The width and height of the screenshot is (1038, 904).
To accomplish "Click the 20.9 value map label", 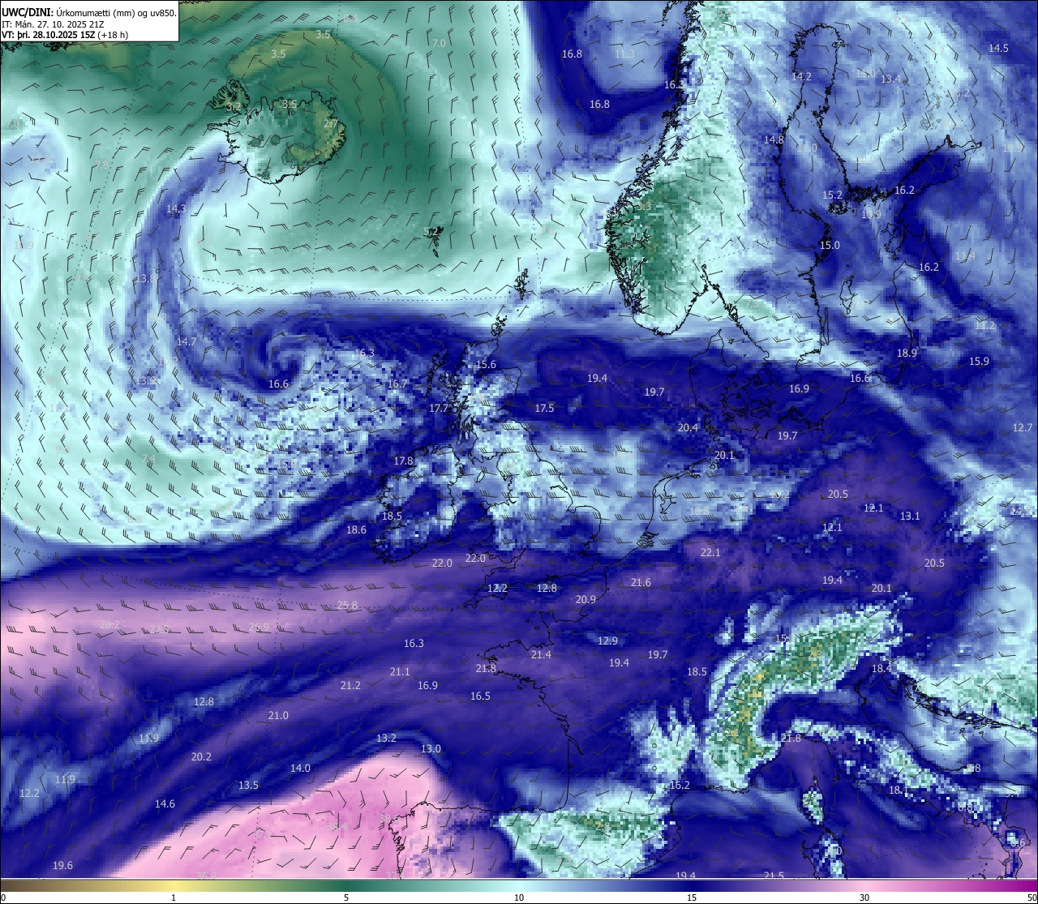I will point(585,599).
